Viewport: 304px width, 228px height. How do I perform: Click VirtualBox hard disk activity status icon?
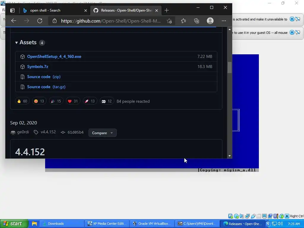coord(230,216)
